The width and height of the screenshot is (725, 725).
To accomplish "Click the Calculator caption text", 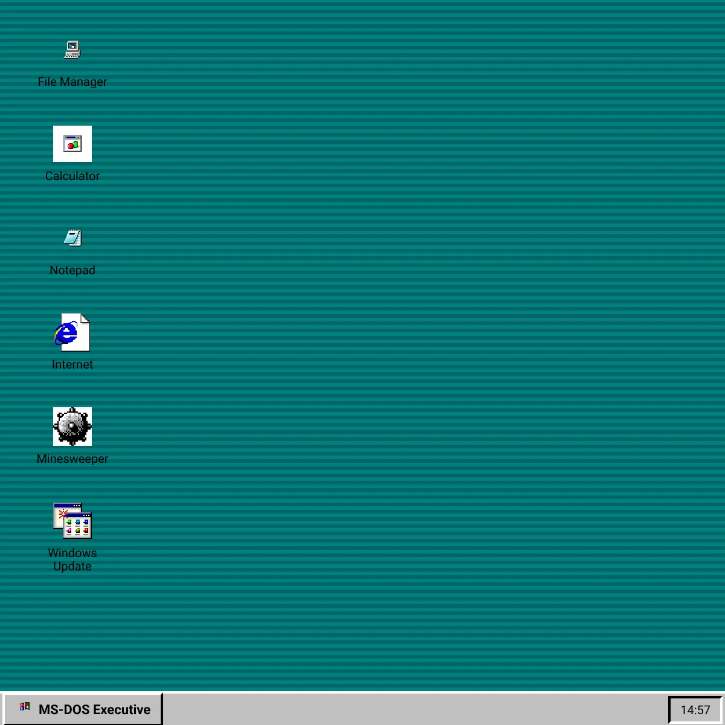I will pyautogui.click(x=72, y=176).
